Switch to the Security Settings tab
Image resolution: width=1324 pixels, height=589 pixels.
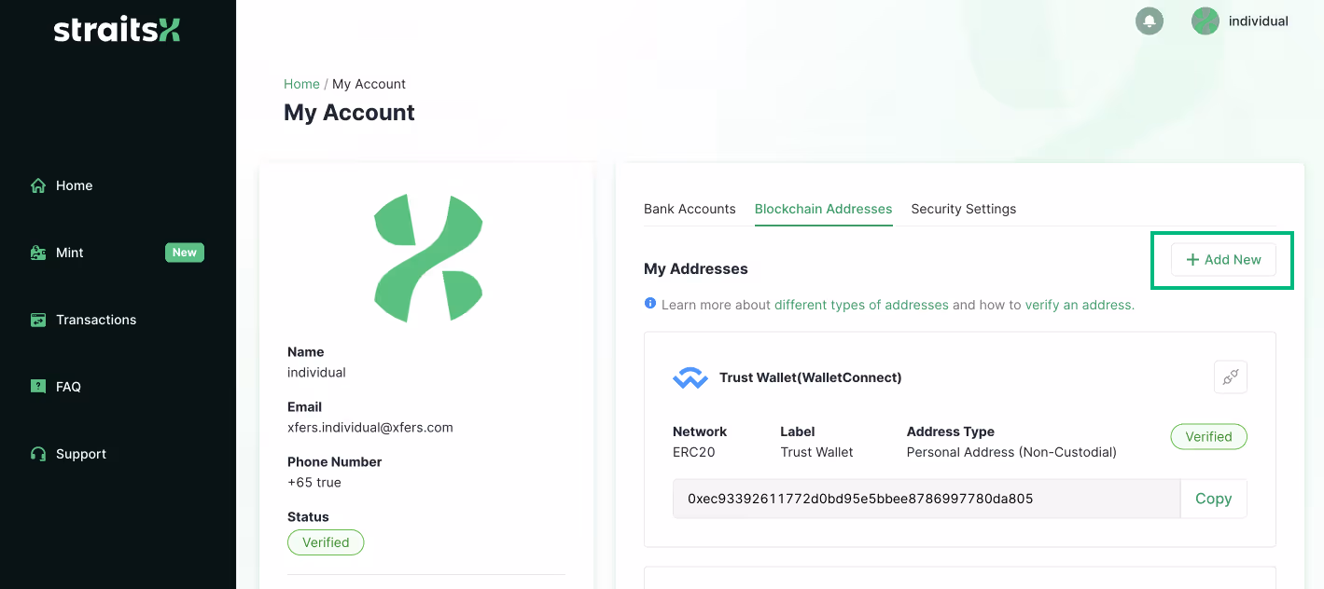(x=964, y=209)
